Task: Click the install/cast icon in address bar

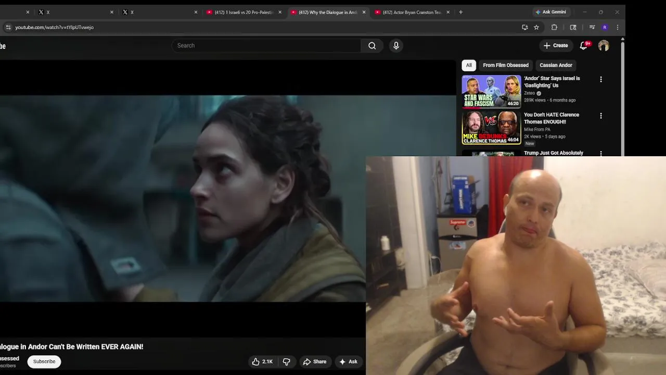Action: point(525,27)
